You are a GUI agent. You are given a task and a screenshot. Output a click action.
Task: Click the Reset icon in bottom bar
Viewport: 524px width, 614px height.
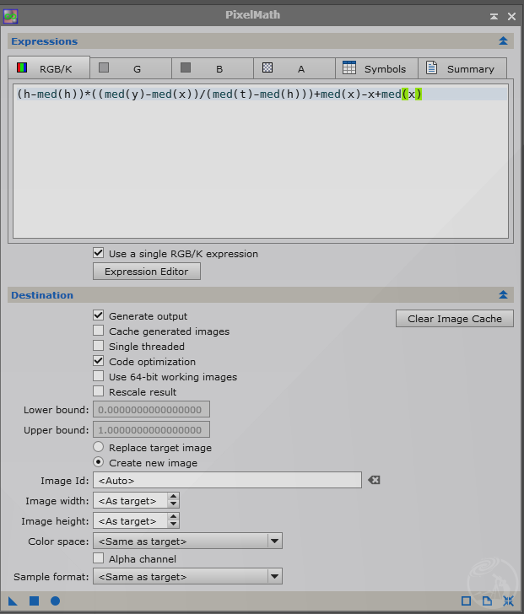coord(508,601)
